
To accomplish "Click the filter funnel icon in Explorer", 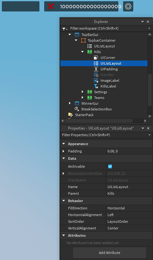I will pyautogui.click(x=65, y=29).
